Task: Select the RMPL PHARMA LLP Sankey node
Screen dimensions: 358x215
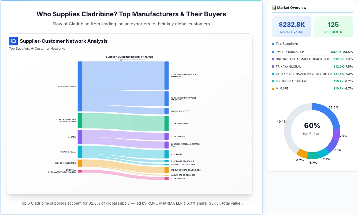Action: pyautogui.click(x=79, y=86)
